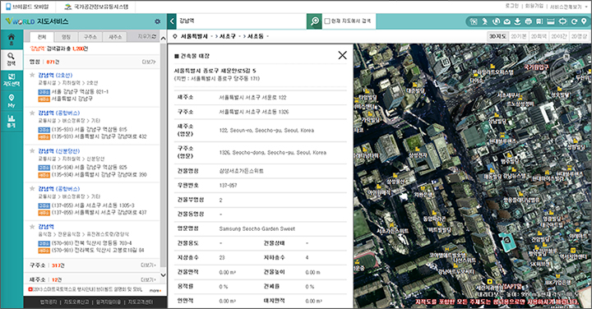The width and height of the screenshot is (592, 309).
Task: Collapse the left search panel arrow
Action: tap(172, 21)
